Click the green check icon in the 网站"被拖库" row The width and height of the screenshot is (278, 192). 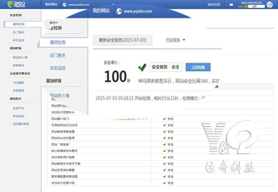pyautogui.click(x=164, y=144)
